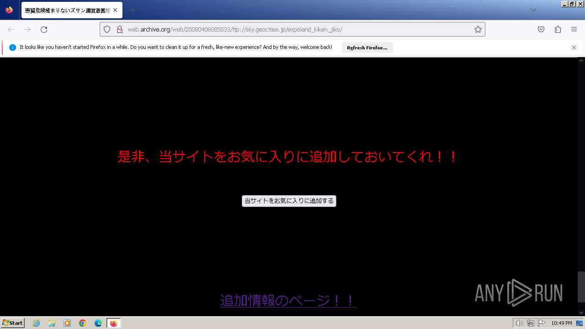Click the insecure connection lock icon

pos(120,29)
